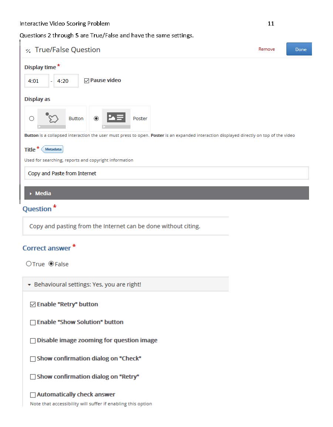Enable the "Show Solution" button checkbox
333x427 pixels.
tap(33, 322)
